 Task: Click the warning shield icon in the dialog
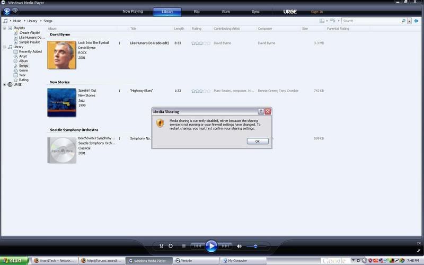pyautogui.click(x=160, y=123)
